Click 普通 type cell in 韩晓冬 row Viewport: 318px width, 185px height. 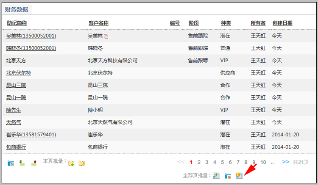coord(225,48)
